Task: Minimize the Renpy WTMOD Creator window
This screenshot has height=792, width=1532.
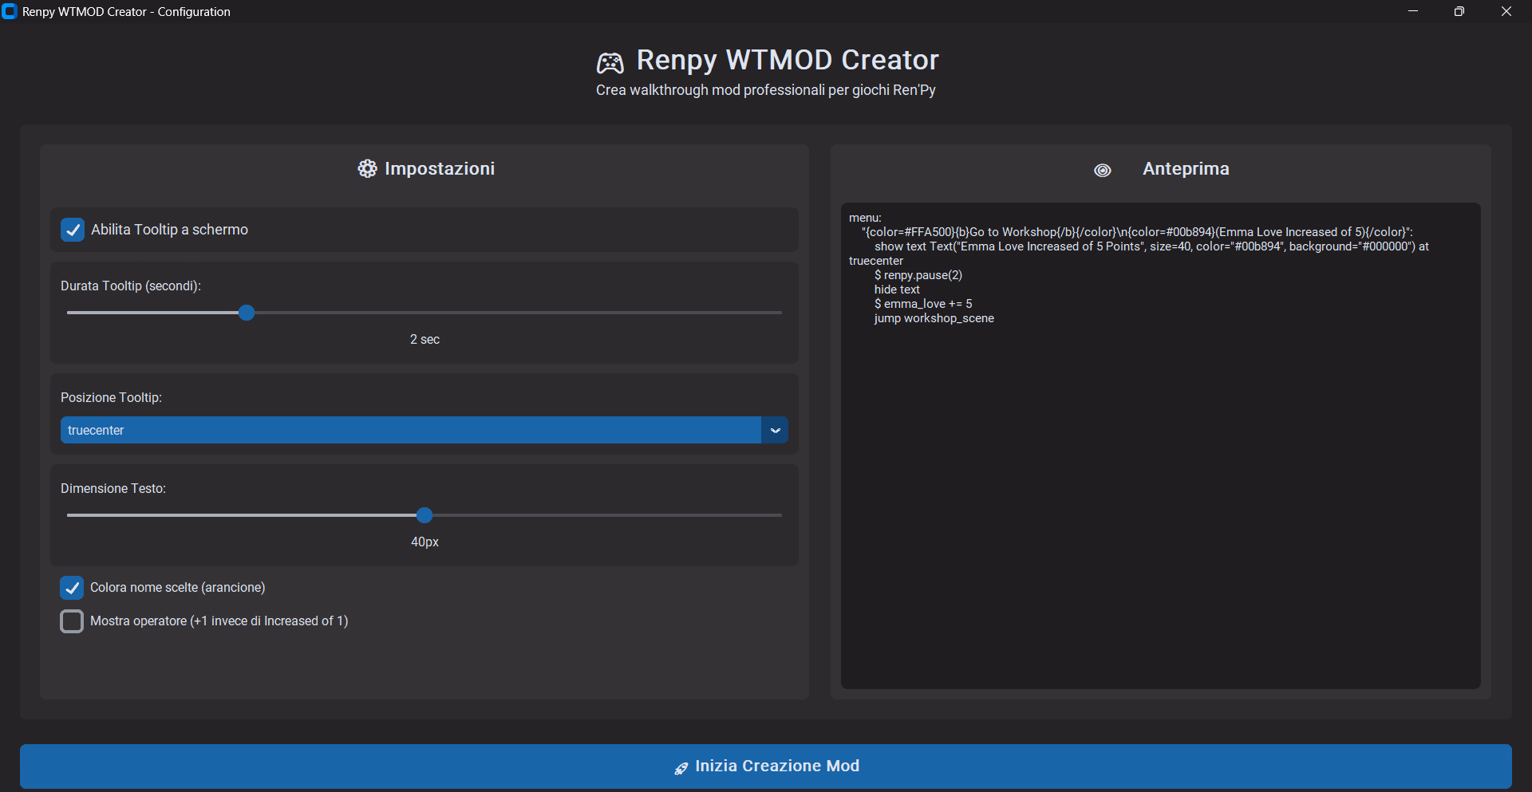Action: (x=1413, y=11)
